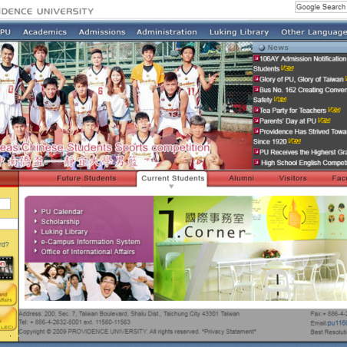
Task: Click bullet arrow beside Office of International Affairs
Action: [x=35, y=251]
